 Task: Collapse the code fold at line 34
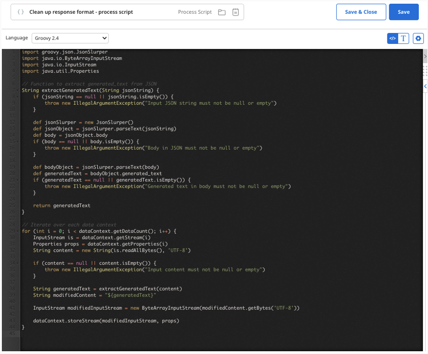17,263
